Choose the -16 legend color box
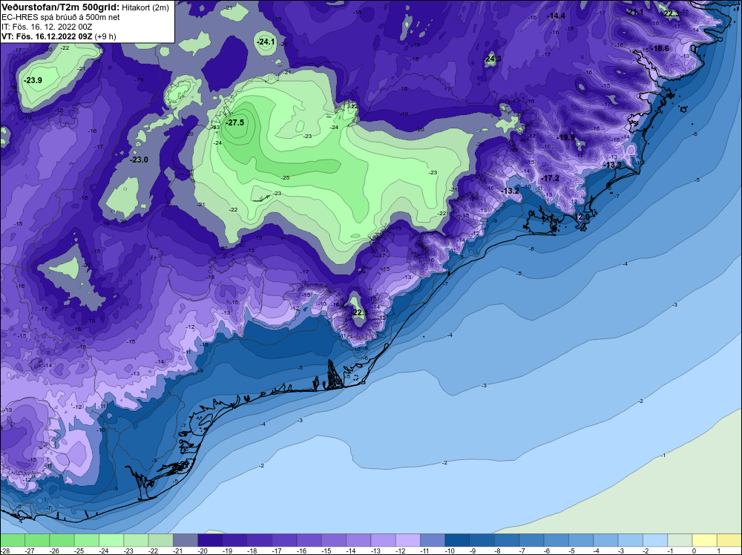 coord(309,540)
